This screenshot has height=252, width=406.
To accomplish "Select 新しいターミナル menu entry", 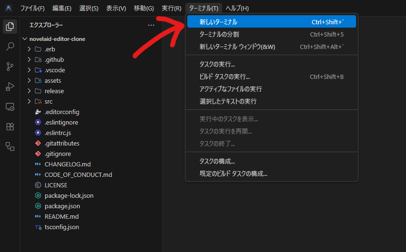I will tap(218, 22).
